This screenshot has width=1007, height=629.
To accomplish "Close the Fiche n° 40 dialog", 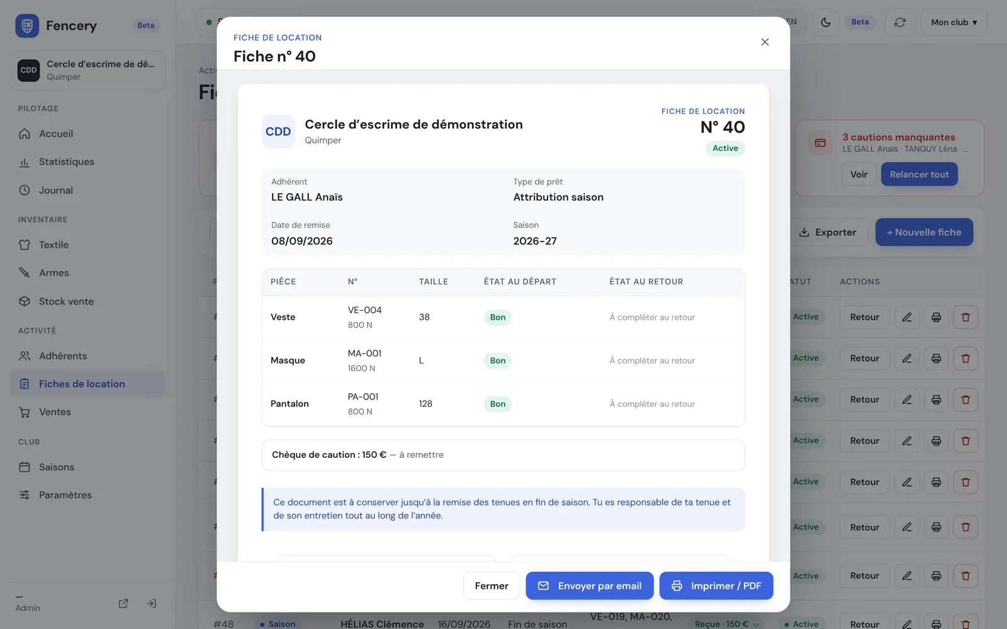I will [765, 42].
